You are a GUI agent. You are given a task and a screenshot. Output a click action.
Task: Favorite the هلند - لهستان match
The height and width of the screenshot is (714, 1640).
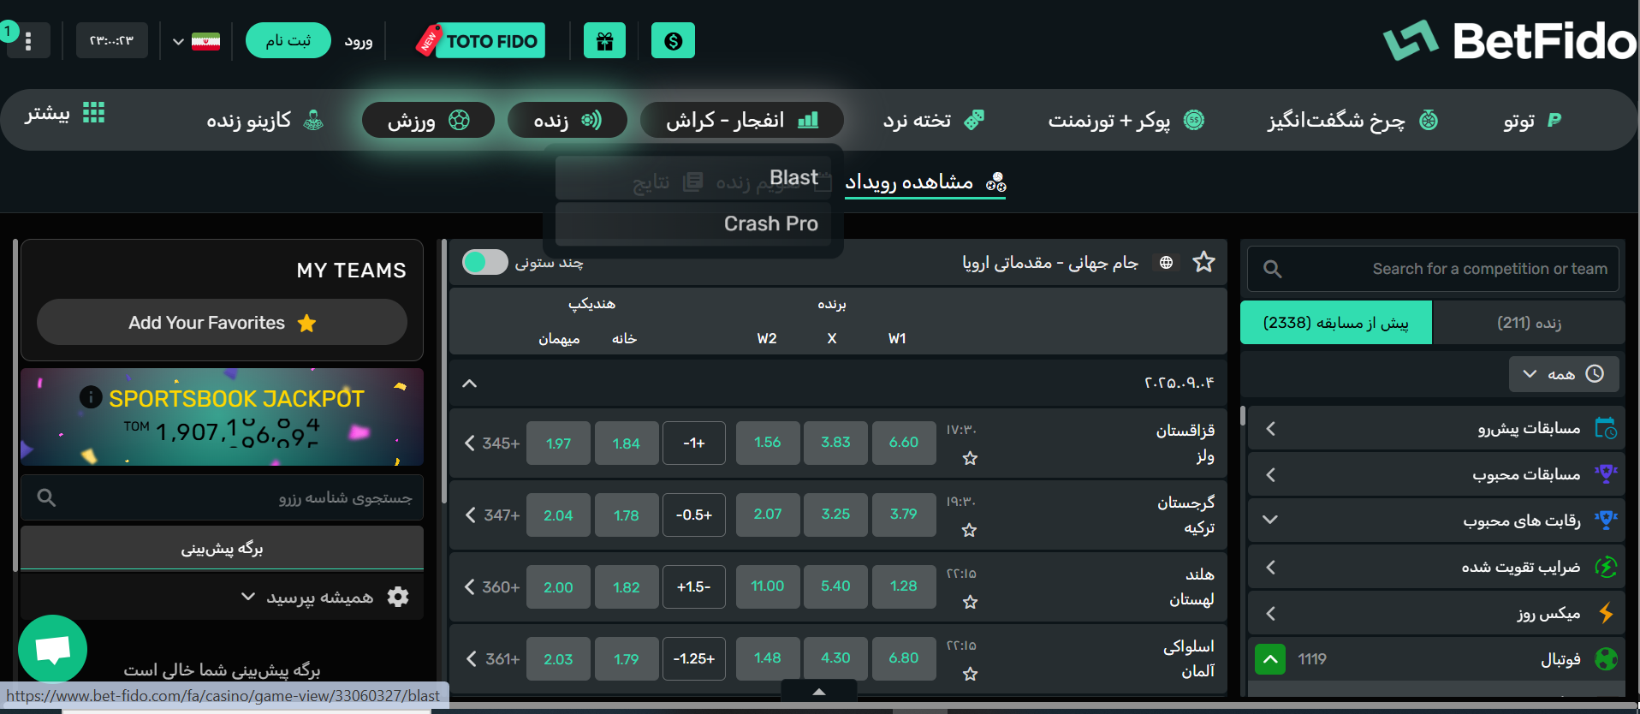970,602
